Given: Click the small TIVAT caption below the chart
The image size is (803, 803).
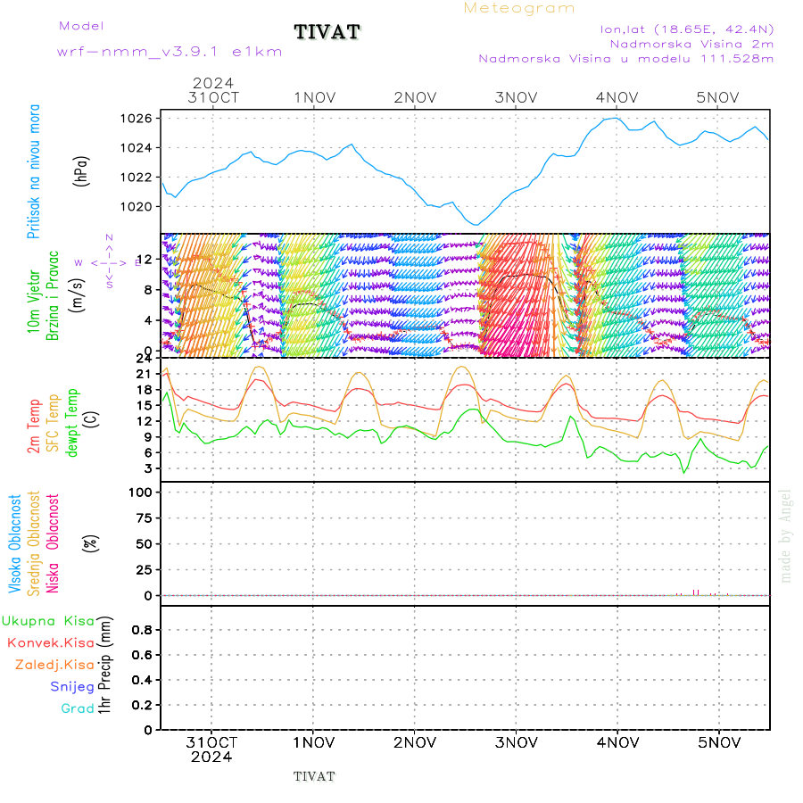Looking at the screenshot, I should (x=314, y=777).
